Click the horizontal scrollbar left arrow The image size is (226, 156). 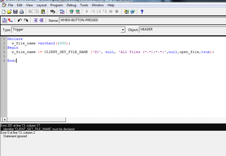tap(5, 120)
